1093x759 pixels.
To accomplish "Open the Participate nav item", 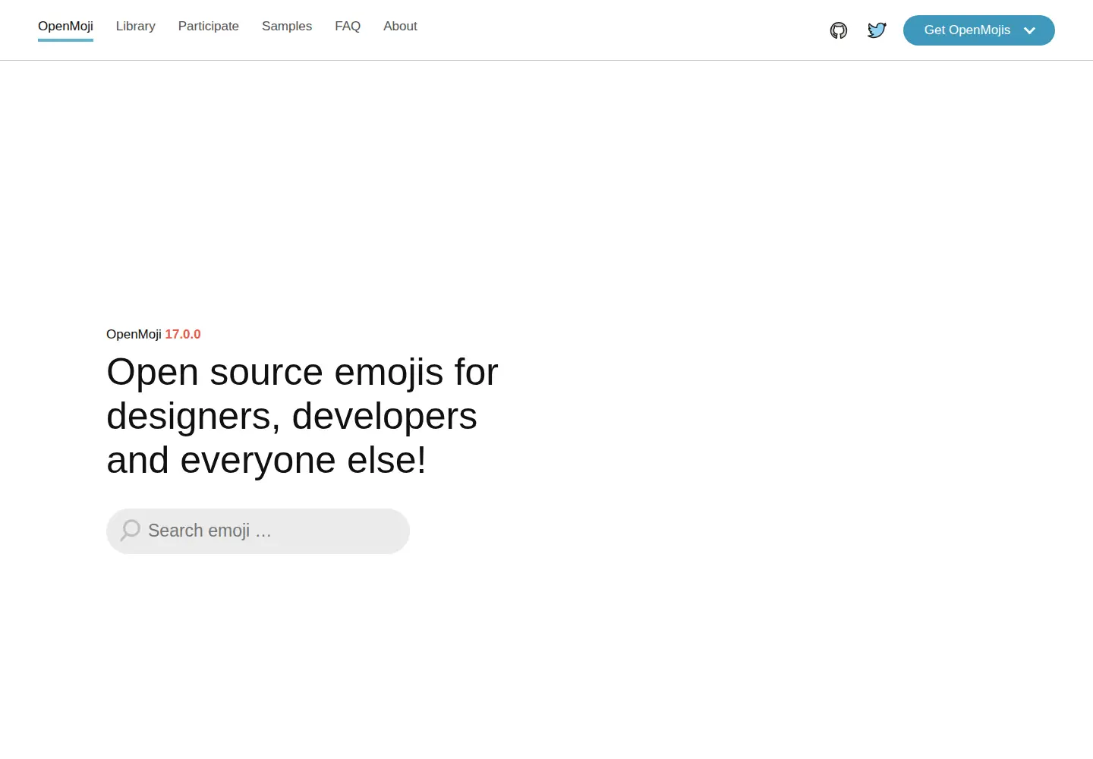I will coord(209,27).
